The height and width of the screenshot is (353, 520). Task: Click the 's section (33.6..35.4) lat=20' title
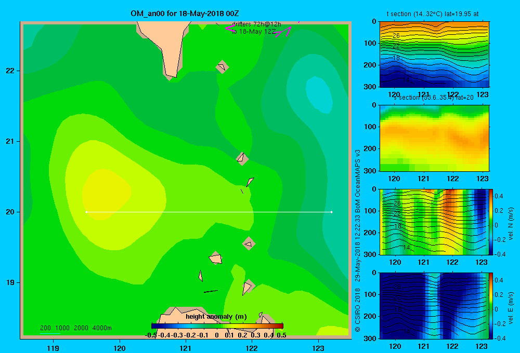tap(434, 98)
